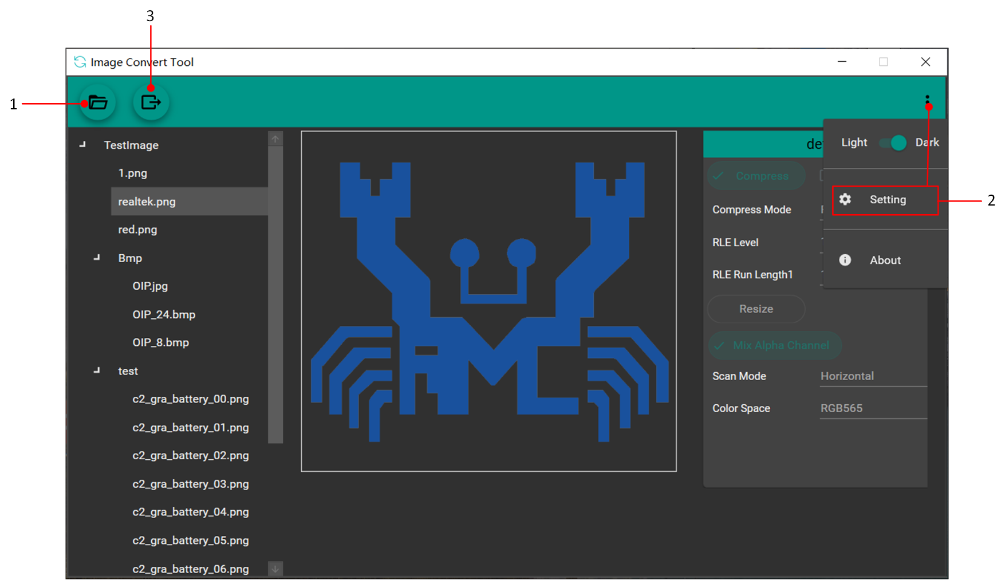Open the three-dot more options menu
This screenshot has height=580, width=1005.
pos(927,100)
